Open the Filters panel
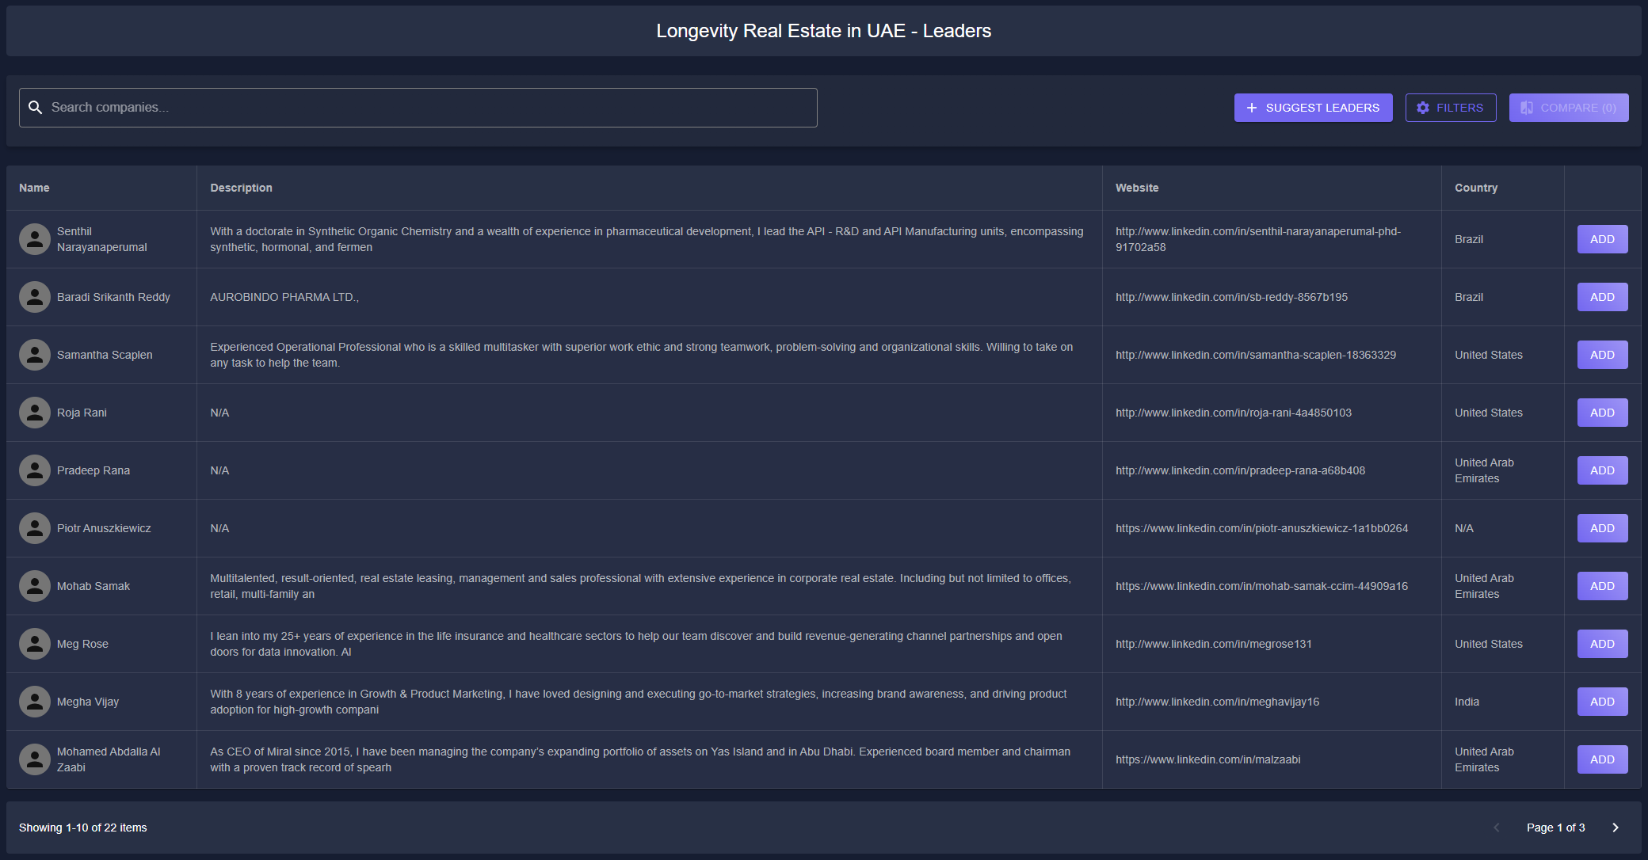This screenshot has width=1648, height=860. (1450, 108)
